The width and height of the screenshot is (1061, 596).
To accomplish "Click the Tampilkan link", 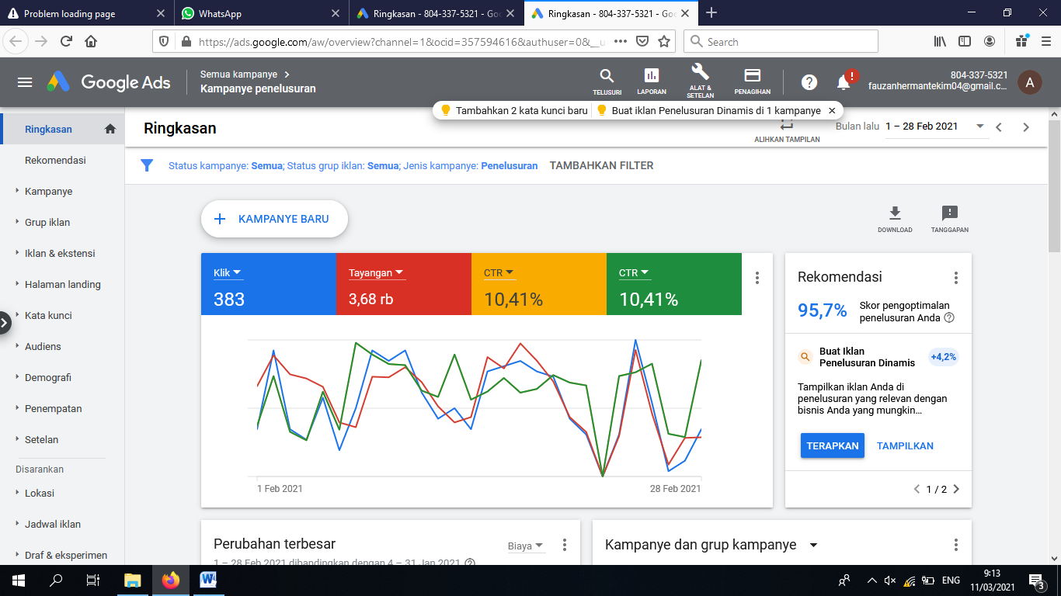I will (x=905, y=445).
